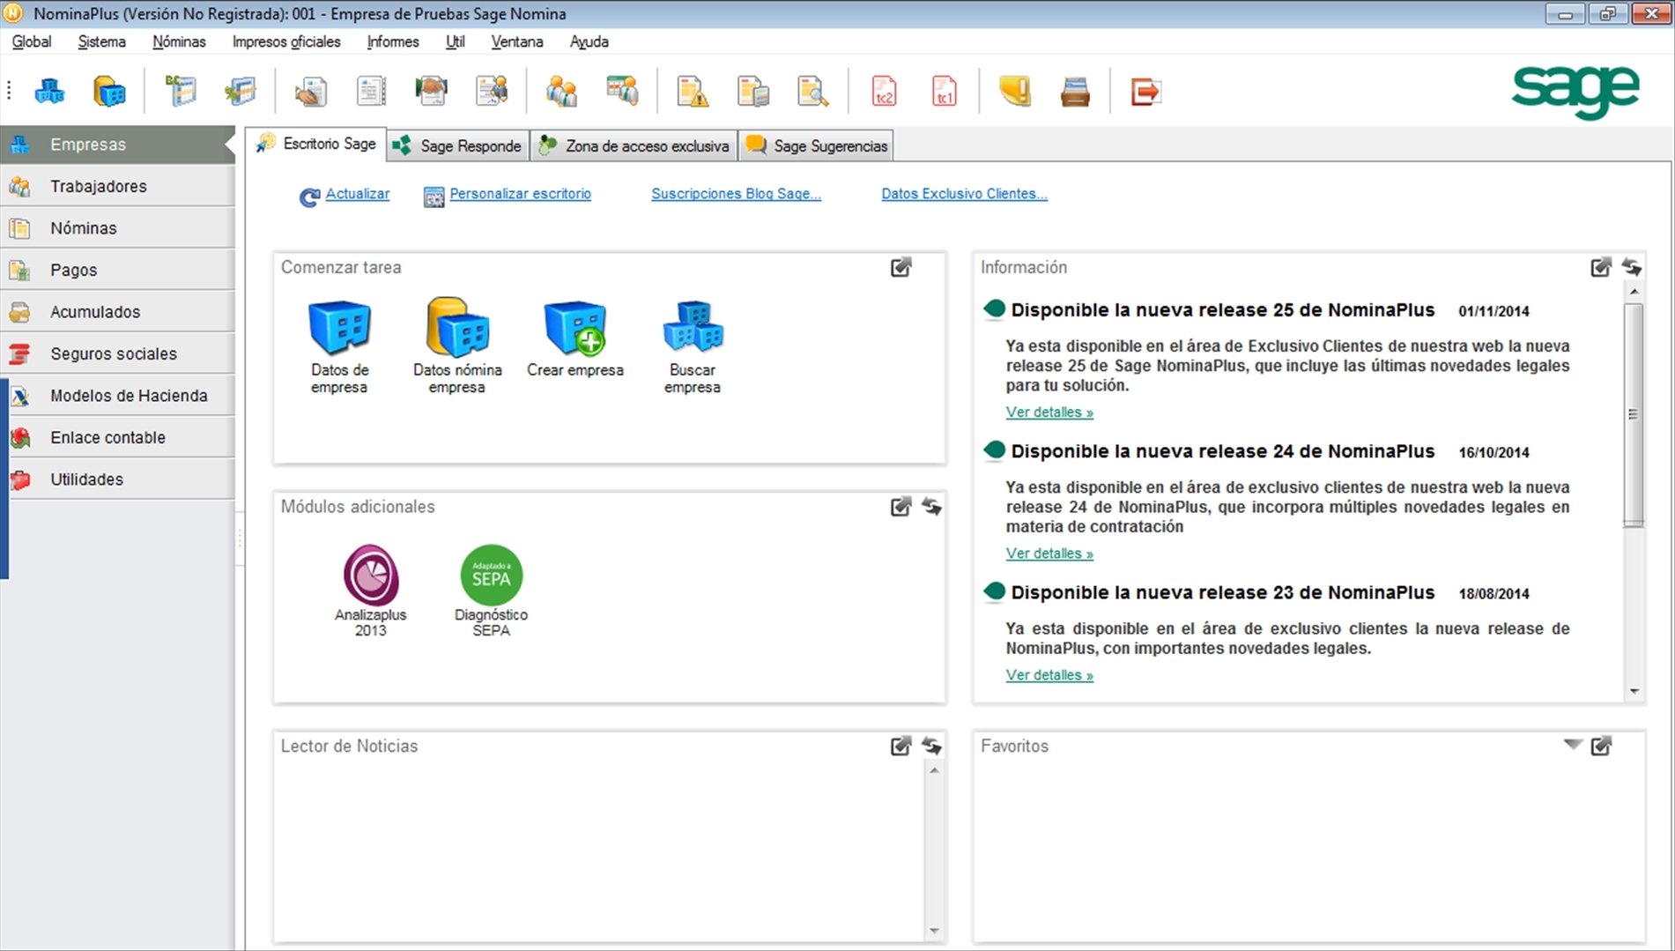Click Ver detalles for release 25
The image size is (1675, 951).
[x=1049, y=412]
